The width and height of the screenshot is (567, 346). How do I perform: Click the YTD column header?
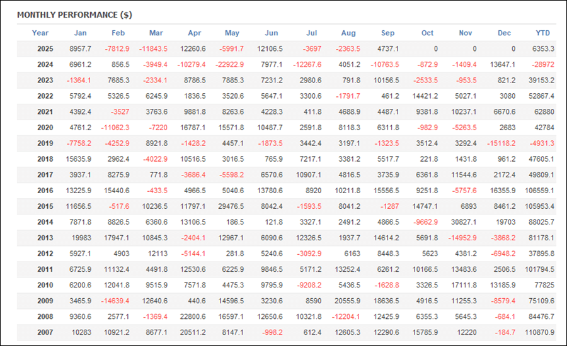click(542, 33)
